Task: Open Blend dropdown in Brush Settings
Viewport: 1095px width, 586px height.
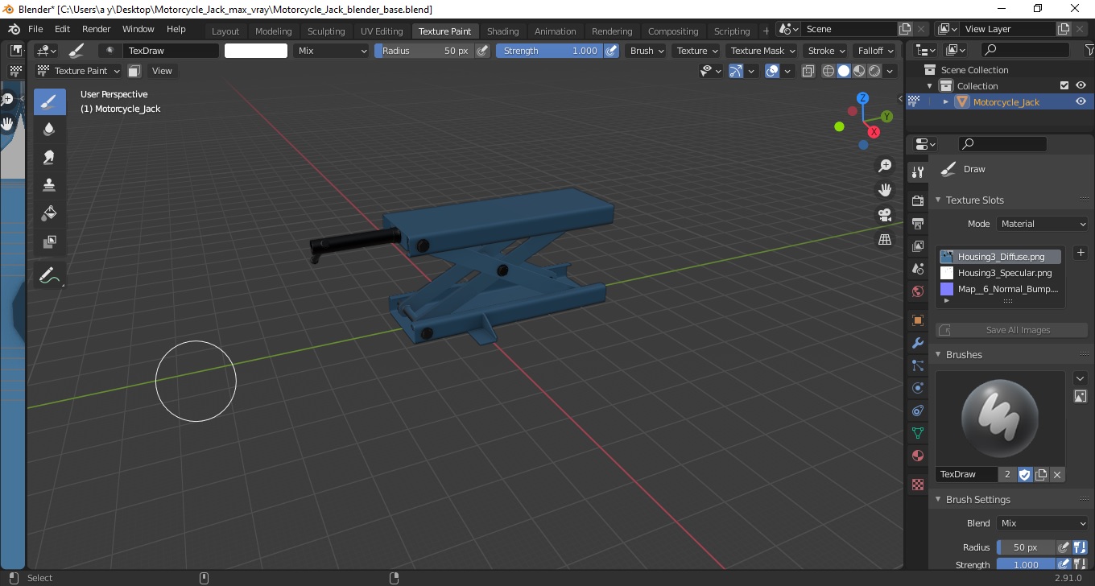Action: tap(1043, 523)
